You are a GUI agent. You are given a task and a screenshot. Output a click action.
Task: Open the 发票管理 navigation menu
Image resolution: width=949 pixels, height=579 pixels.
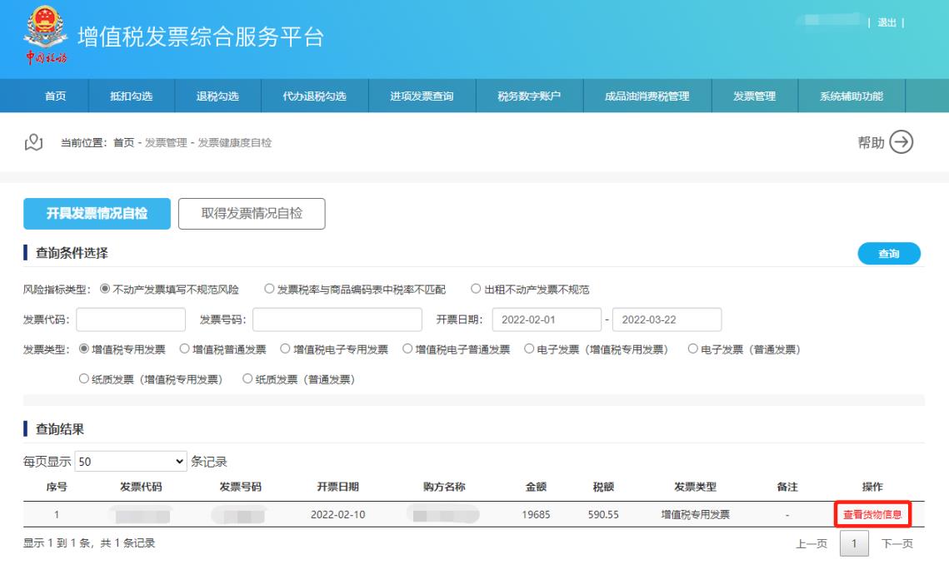click(754, 96)
